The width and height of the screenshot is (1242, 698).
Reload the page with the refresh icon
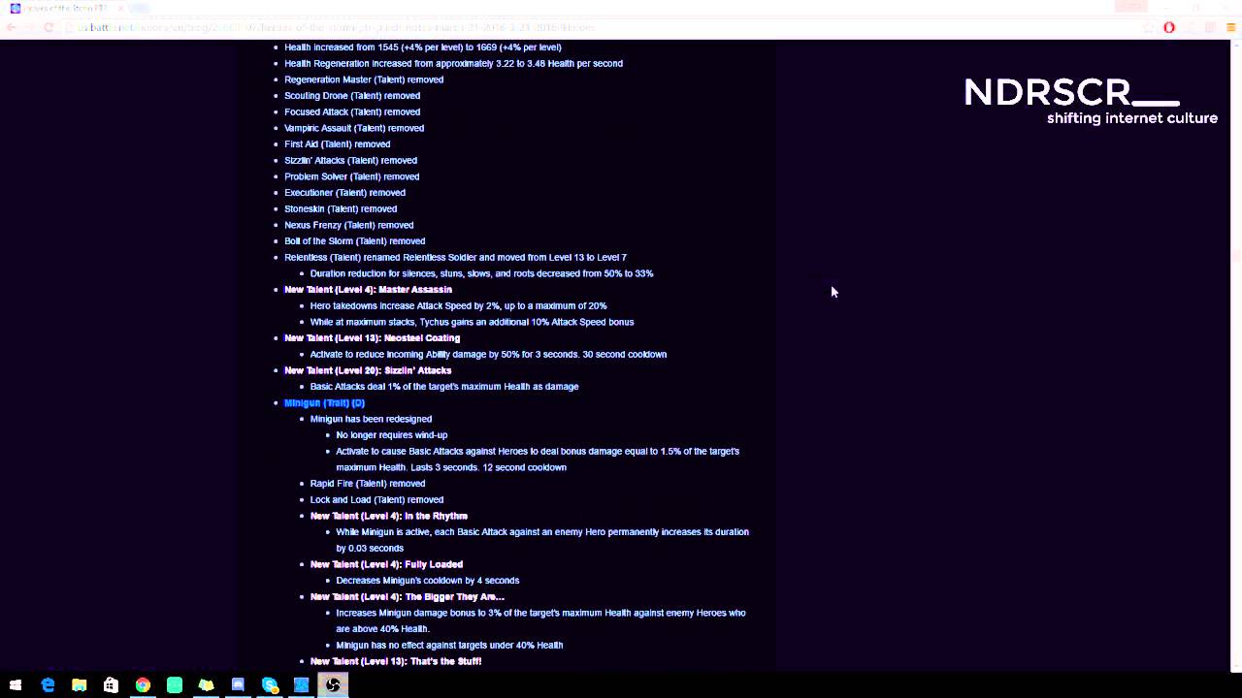pos(49,27)
